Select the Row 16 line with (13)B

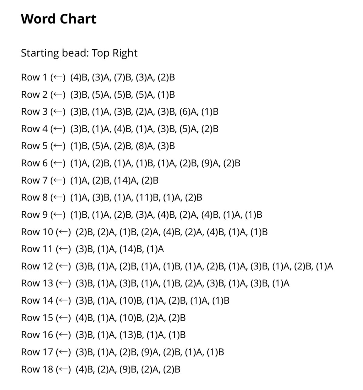[103, 335]
